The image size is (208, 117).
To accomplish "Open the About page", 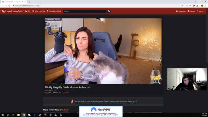I will click(x=200, y=11).
